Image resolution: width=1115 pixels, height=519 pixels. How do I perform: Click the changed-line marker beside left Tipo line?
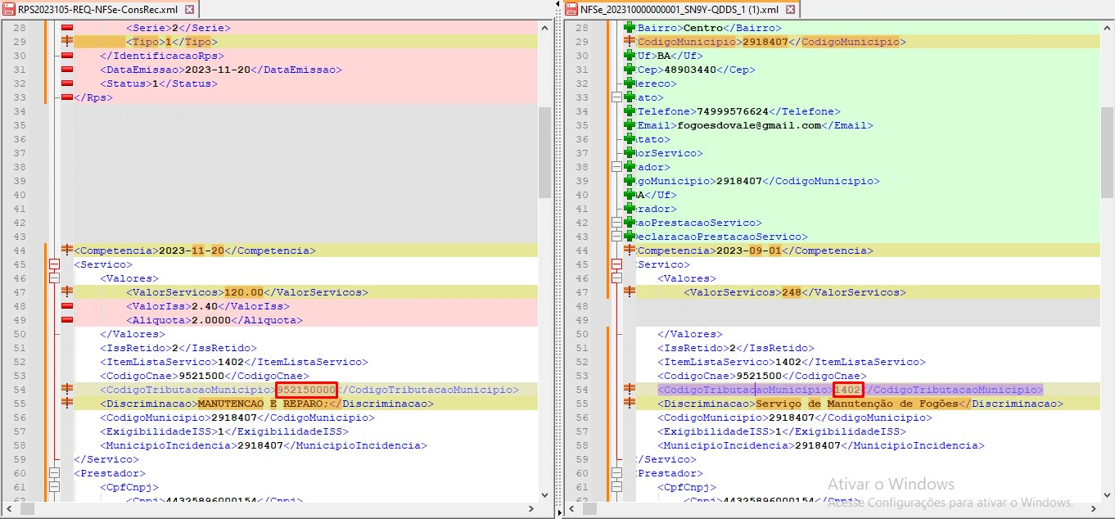(67, 42)
